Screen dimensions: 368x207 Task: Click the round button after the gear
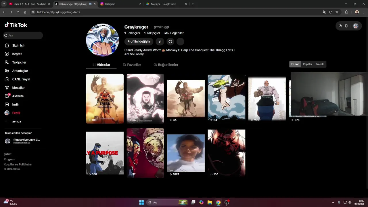click(x=180, y=42)
